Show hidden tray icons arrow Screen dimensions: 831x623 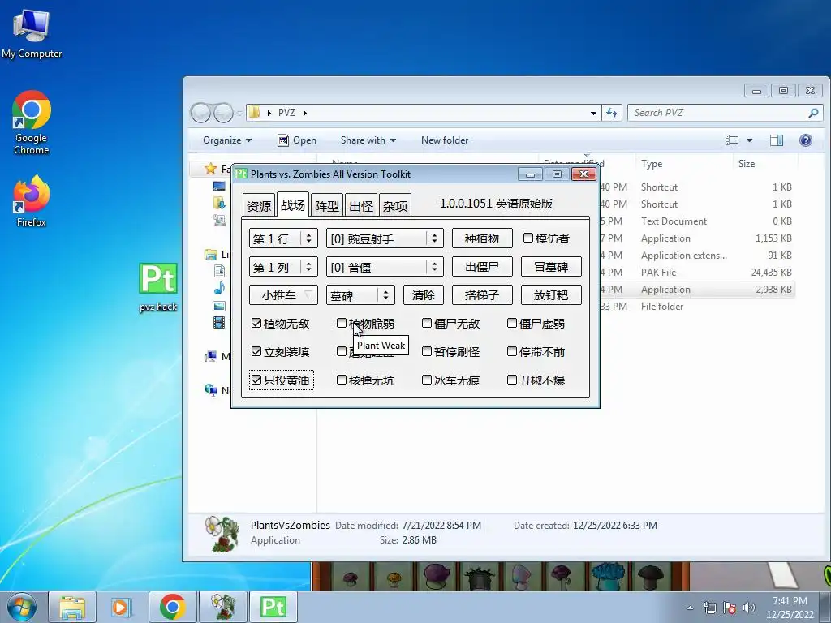click(690, 608)
